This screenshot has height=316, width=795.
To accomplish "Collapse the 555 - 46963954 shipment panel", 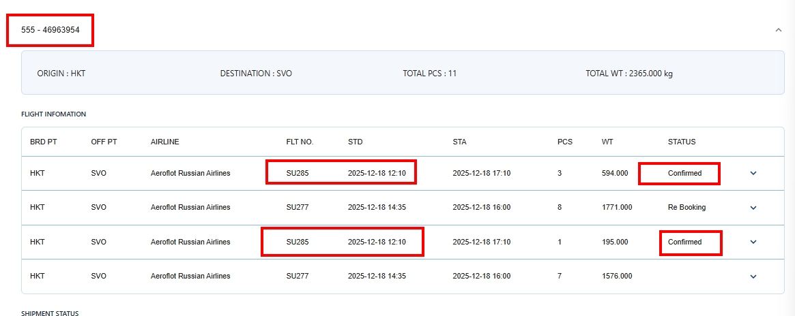I will click(x=779, y=30).
